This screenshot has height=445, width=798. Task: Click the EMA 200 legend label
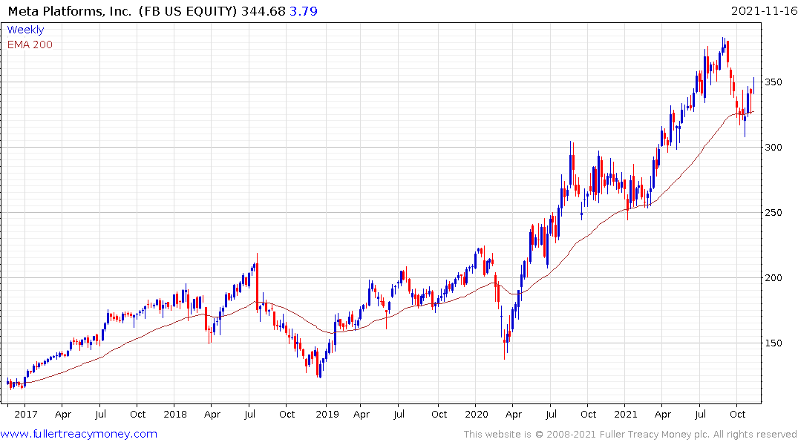(30, 44)
